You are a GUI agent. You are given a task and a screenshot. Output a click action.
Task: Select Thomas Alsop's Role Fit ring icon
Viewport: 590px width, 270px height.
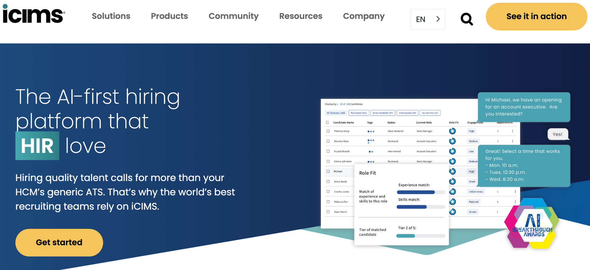(x=452, y=131)
